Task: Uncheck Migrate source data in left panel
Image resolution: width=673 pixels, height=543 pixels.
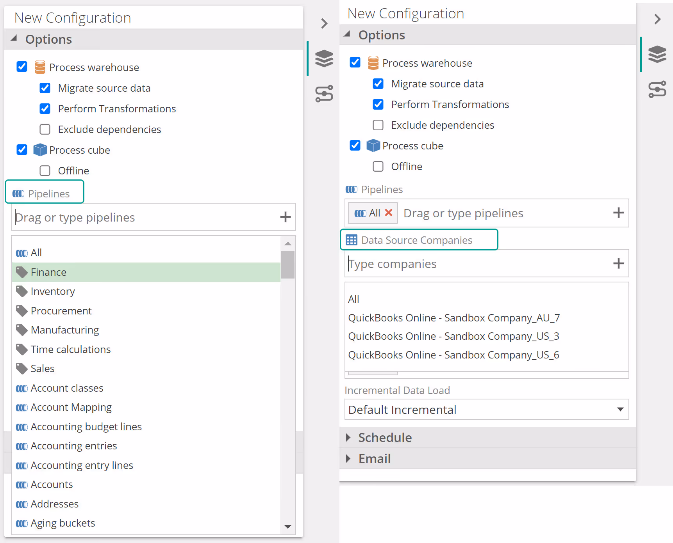Action: point(45,88)
